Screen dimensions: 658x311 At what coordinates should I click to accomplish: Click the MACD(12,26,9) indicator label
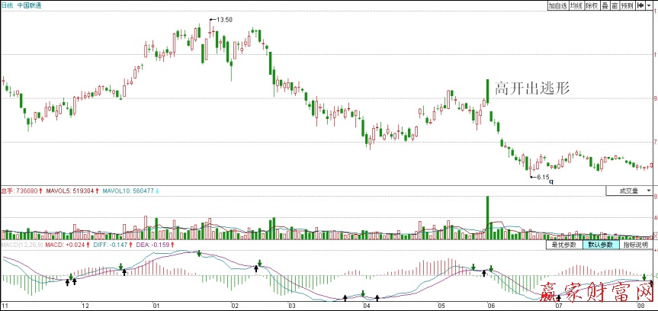click(x=20, y=245)
